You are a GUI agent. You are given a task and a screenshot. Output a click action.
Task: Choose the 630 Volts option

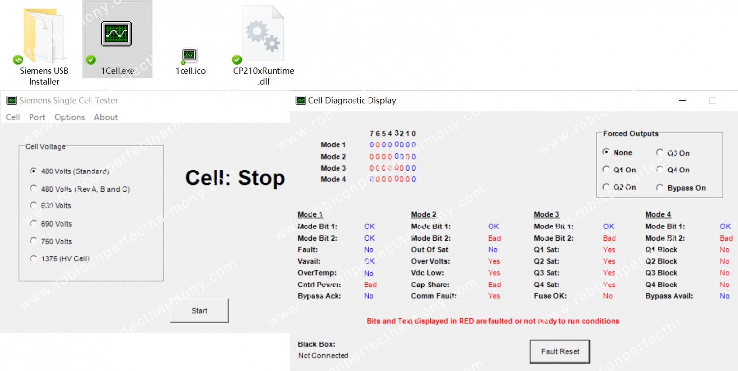pyautogui.click(x=51, y=206)
